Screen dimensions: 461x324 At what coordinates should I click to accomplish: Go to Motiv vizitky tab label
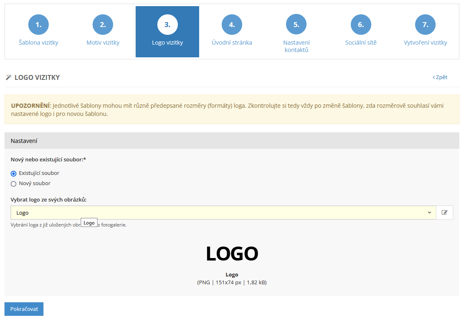tap(103, 43)
